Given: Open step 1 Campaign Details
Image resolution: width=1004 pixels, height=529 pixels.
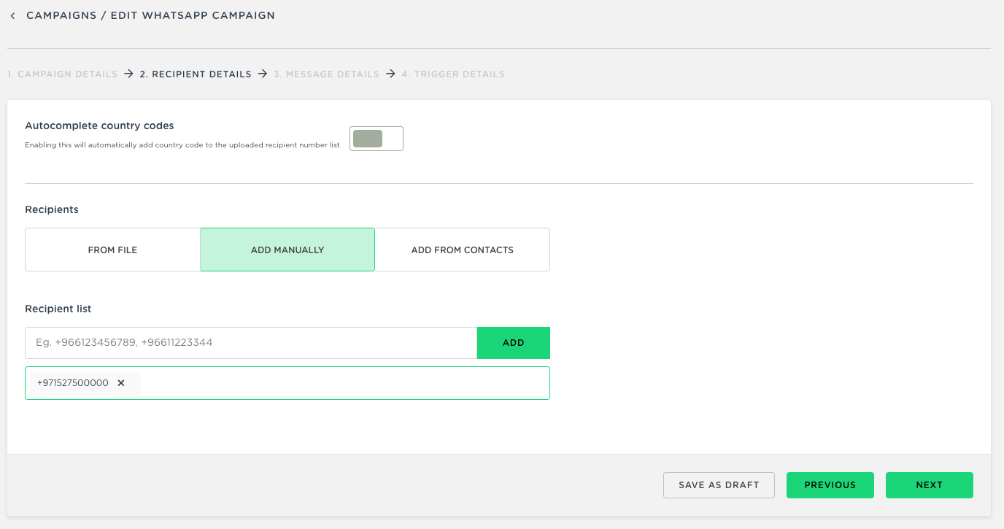Looking at the screenshot, I should 62,74.
